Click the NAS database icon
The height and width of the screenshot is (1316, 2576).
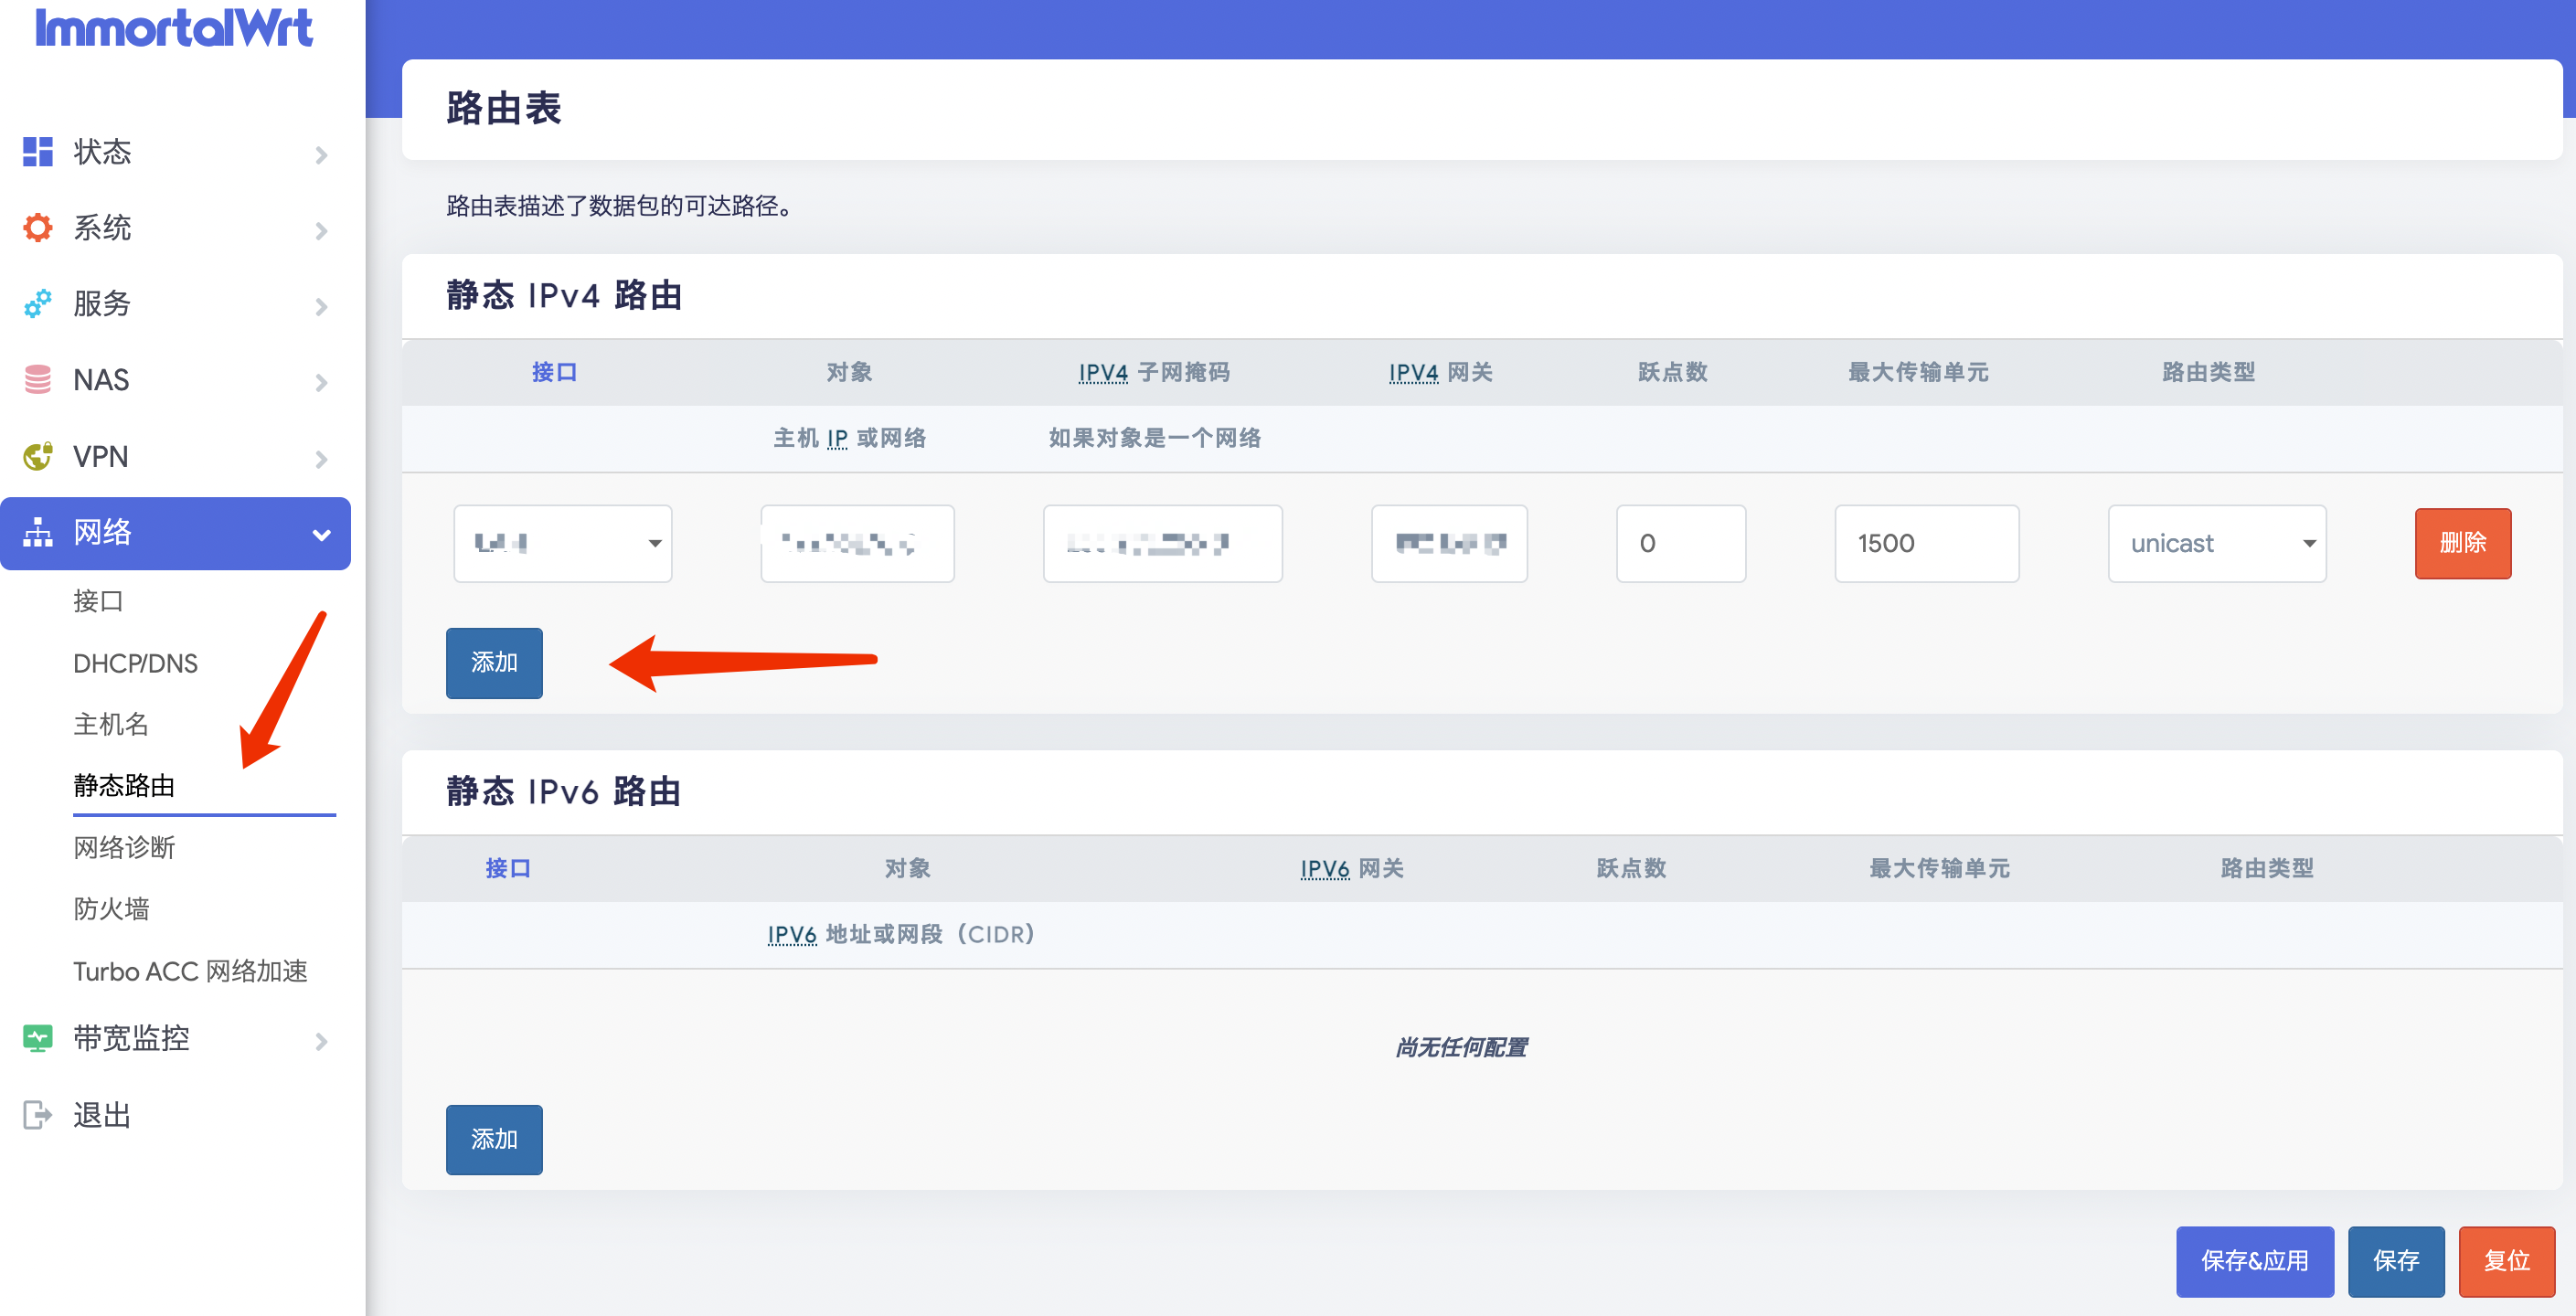tap(38, 380)
